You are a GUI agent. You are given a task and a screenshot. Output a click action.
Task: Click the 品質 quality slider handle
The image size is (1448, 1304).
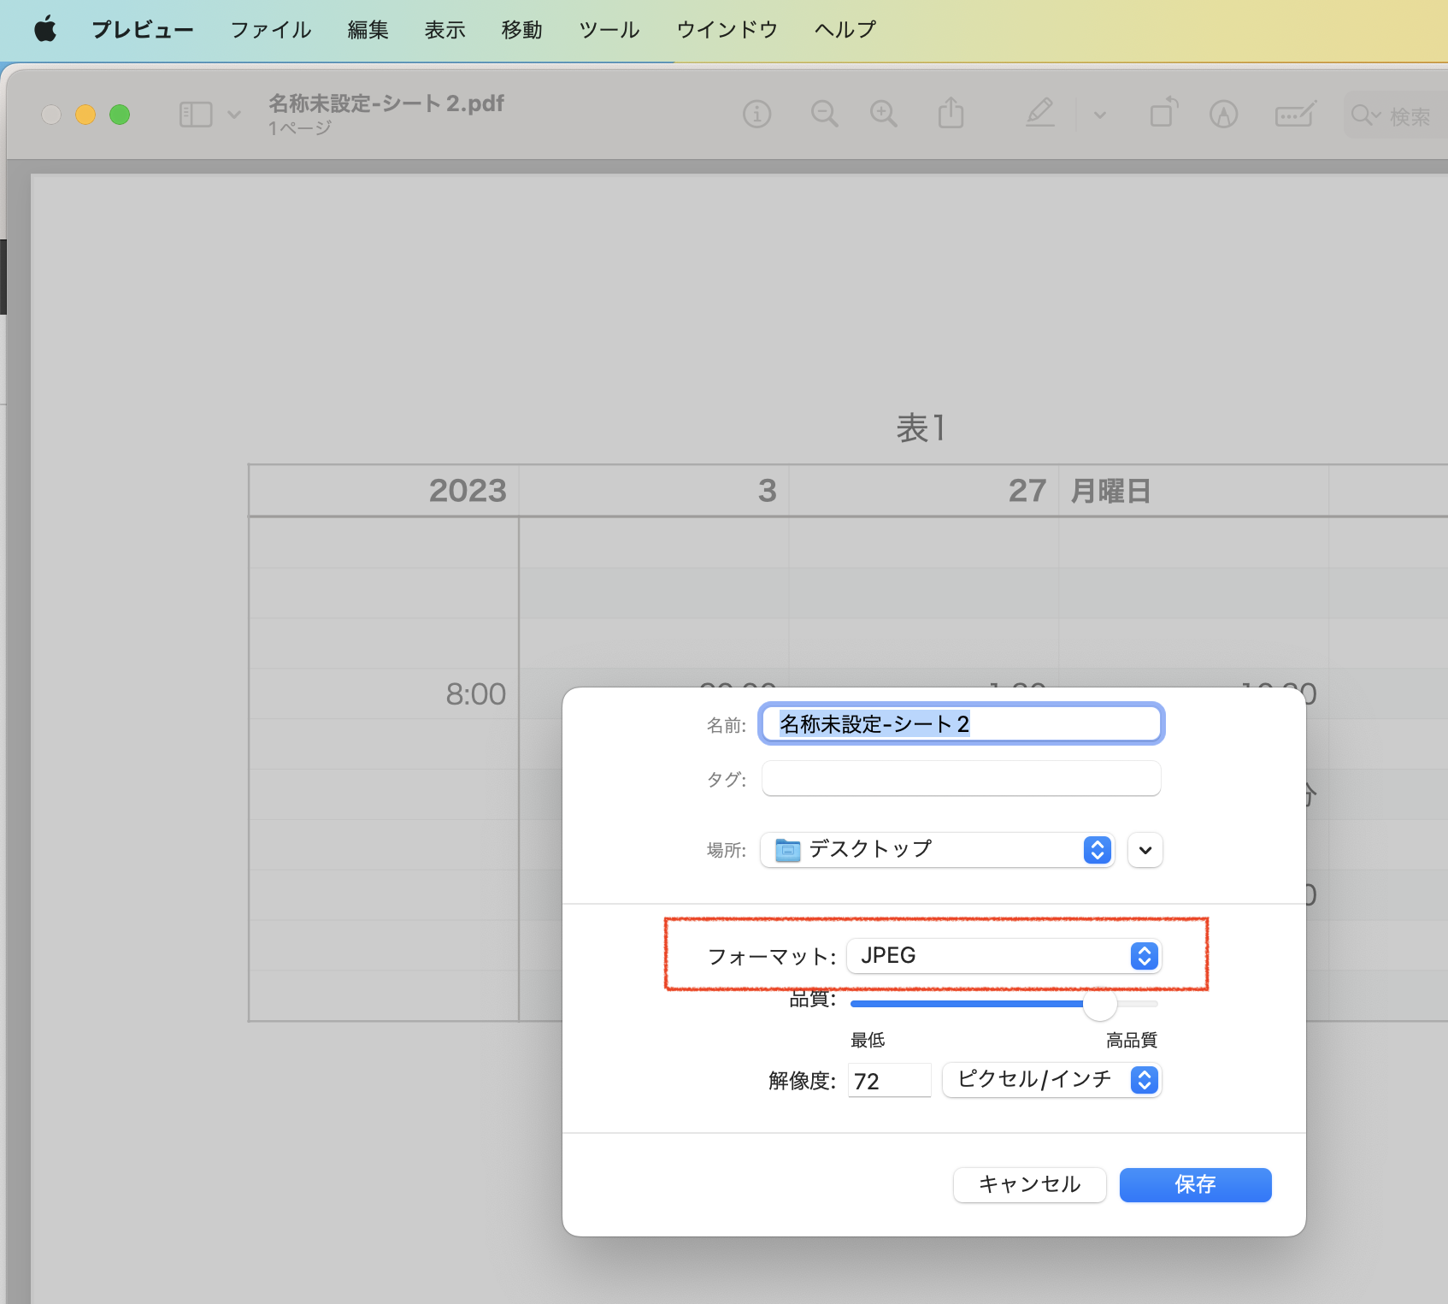pyautogui.click(x=1099, y=1004)
